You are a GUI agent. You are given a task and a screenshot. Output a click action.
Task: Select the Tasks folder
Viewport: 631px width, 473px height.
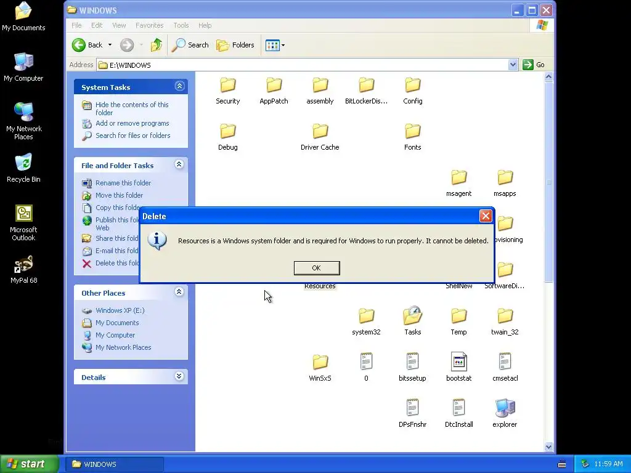coord(412,321)
